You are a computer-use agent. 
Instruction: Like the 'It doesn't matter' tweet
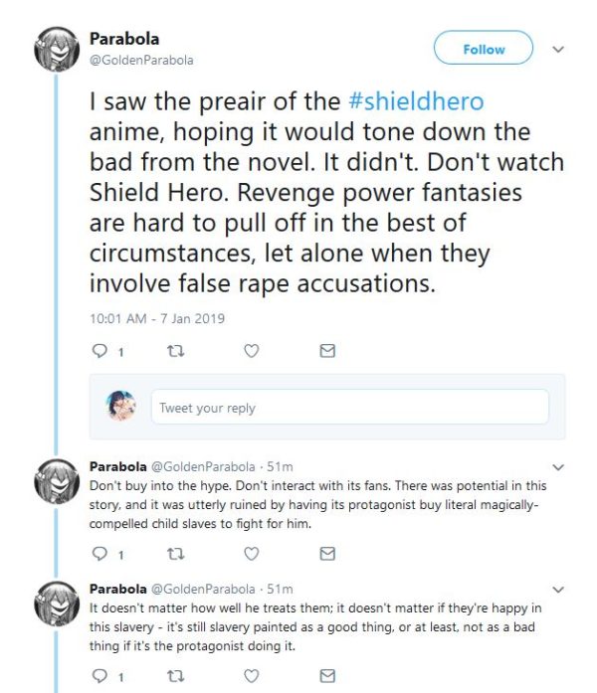252,676
